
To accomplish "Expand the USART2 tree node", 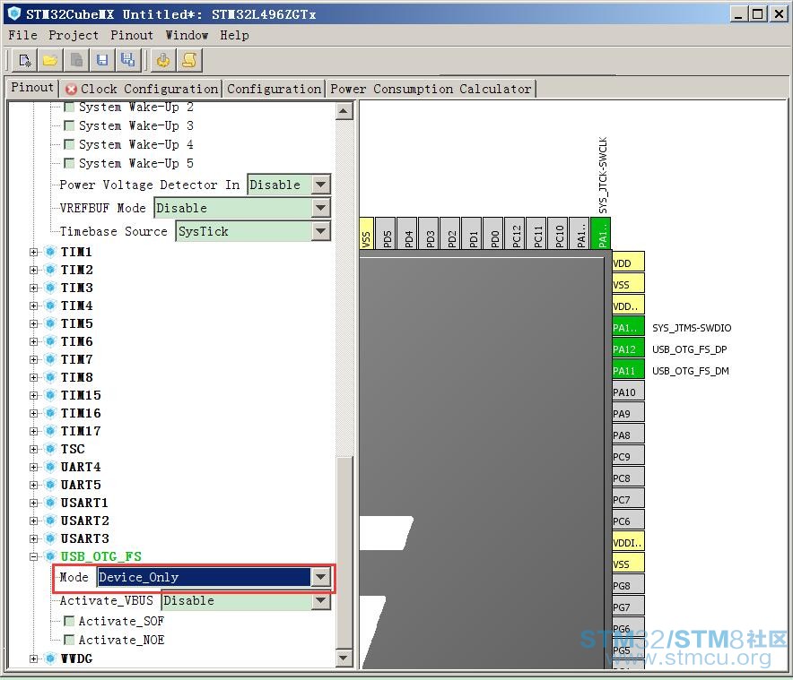I will pos(34,521).
